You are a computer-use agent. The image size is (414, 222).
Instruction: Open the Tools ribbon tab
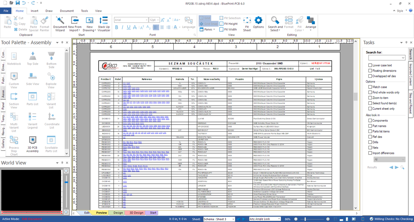pos(84,11)
